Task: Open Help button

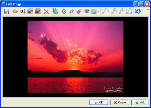Action: click(x=140, y=102)
